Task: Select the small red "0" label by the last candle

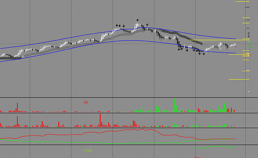Action: pyautogui.click(x=235, y=47)
